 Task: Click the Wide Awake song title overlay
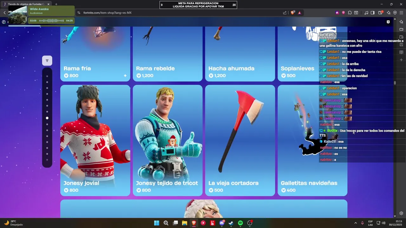tap(39, 9)
